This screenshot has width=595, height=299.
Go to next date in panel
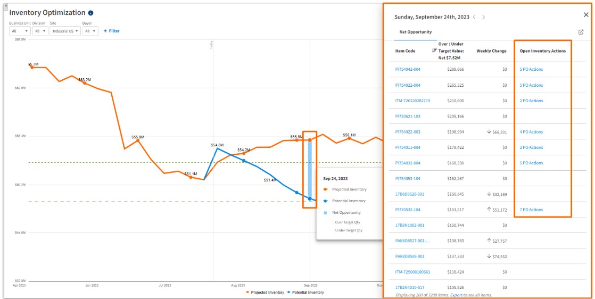[x=483, y=17]
